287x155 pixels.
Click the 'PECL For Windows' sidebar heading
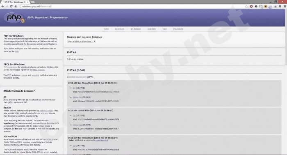click(14, 65)
